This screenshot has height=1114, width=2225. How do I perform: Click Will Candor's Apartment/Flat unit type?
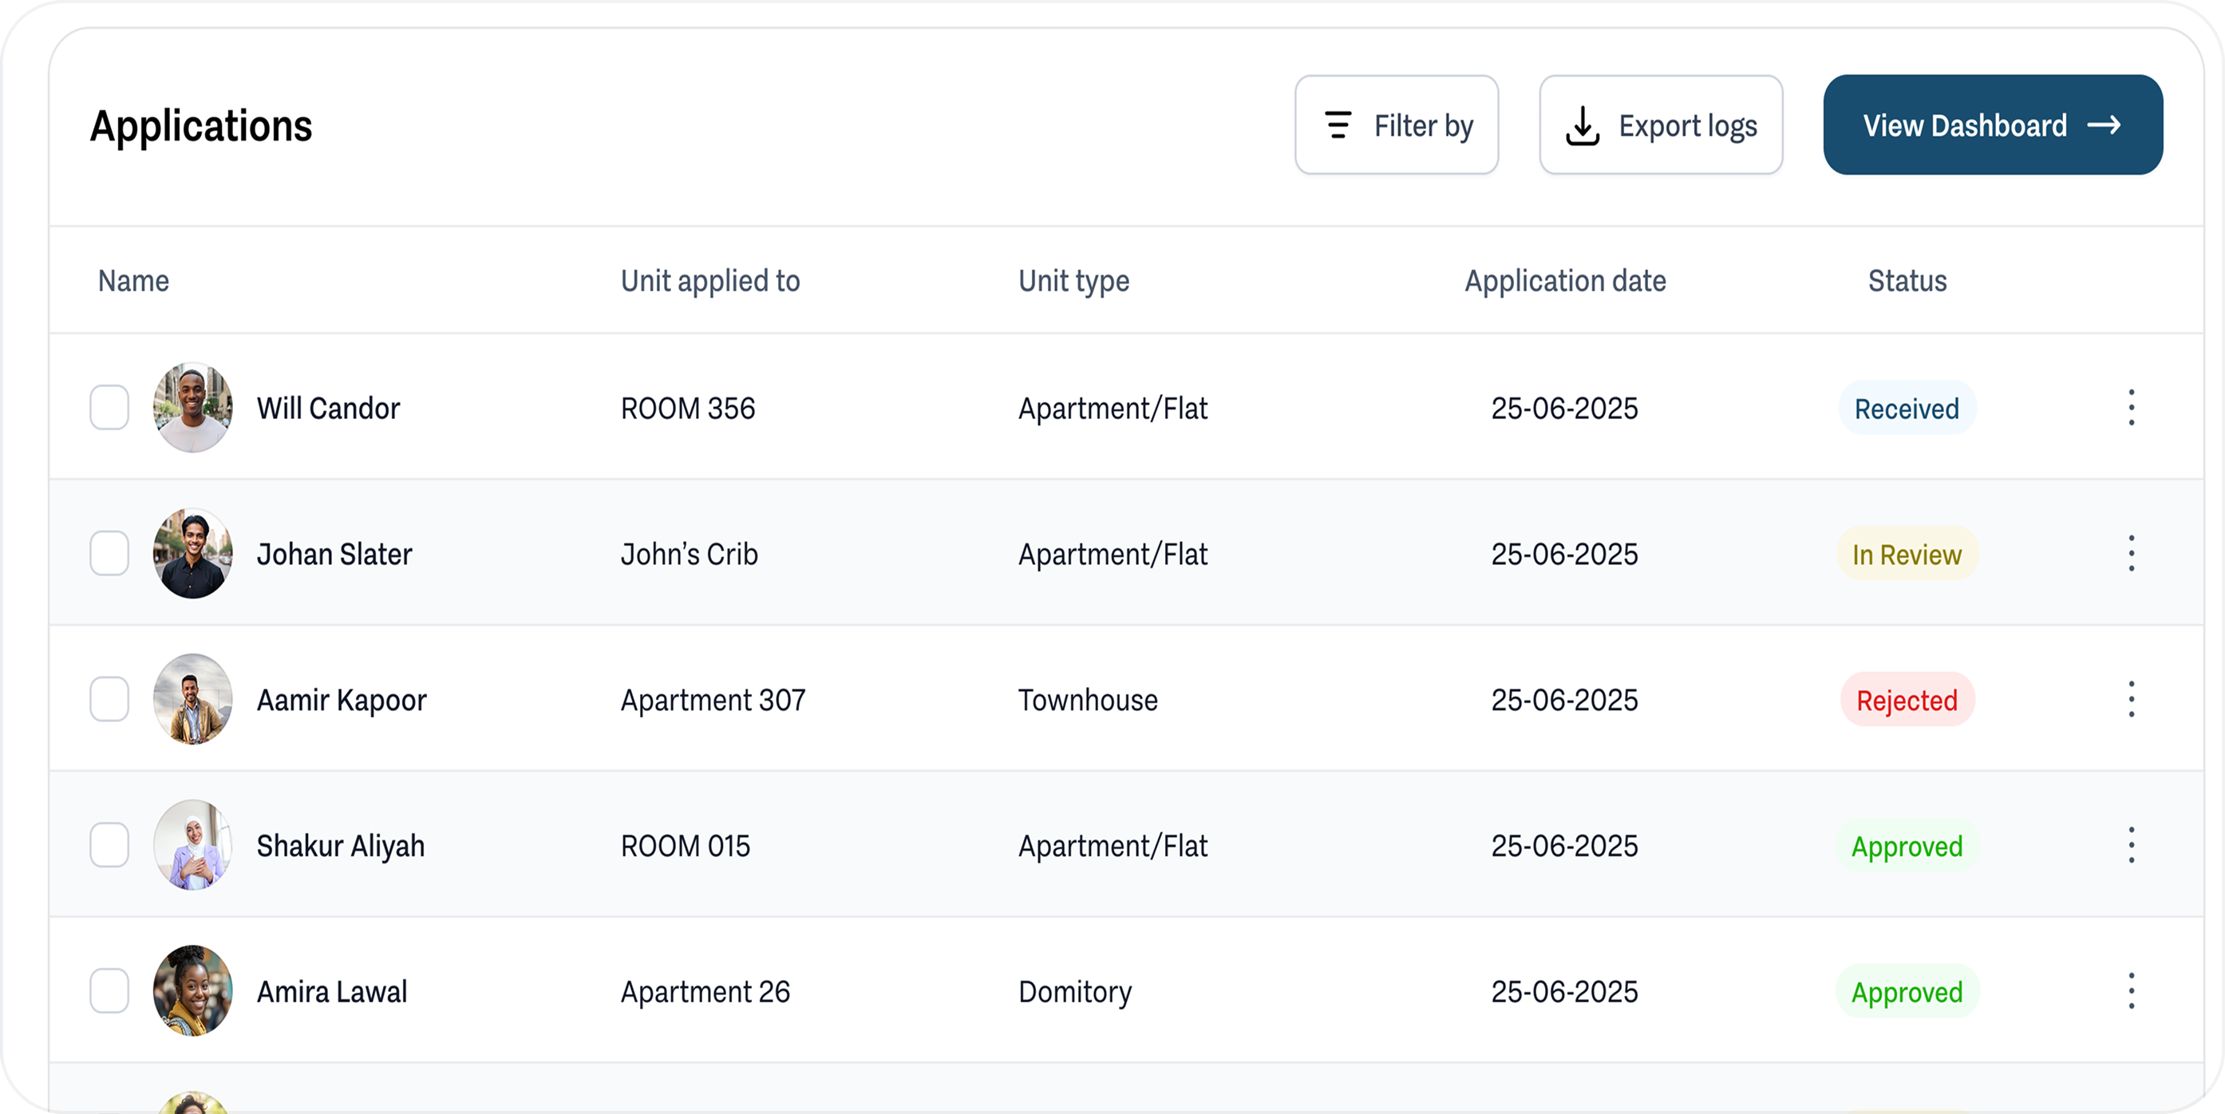(x=1112, y=409)
